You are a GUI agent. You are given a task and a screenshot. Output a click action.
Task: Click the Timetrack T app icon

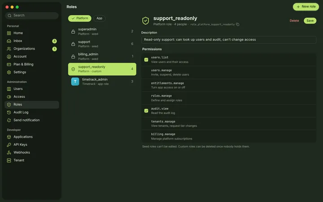75,82
